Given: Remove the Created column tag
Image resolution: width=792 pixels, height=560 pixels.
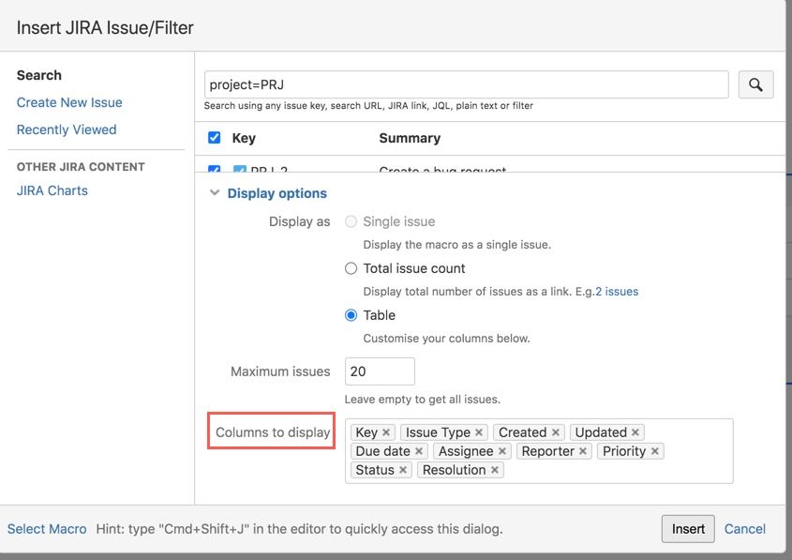Looking at the screenshot, I should [x=555, y=432].
